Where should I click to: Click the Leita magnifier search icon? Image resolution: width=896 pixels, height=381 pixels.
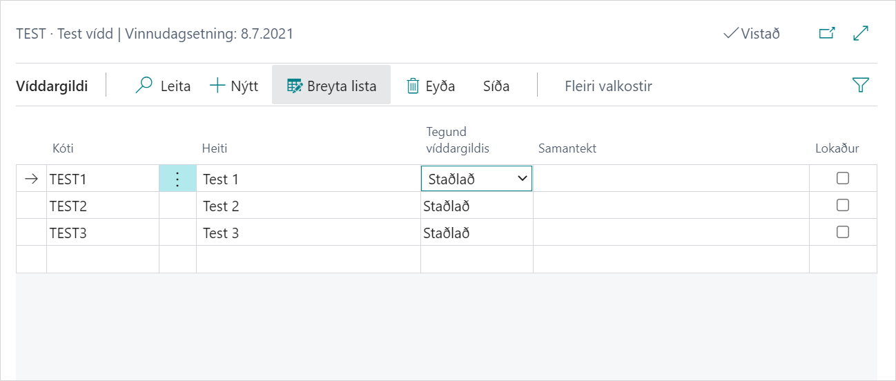coord(144,86)
